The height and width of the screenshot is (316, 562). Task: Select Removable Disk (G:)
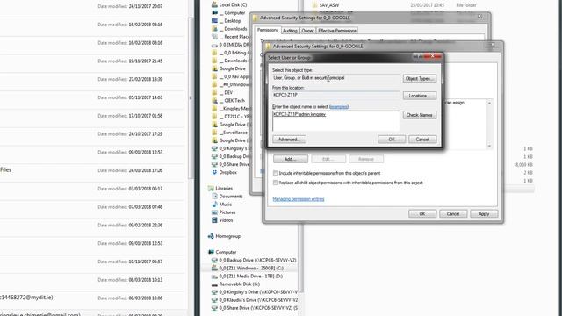[x=236, y=284]
